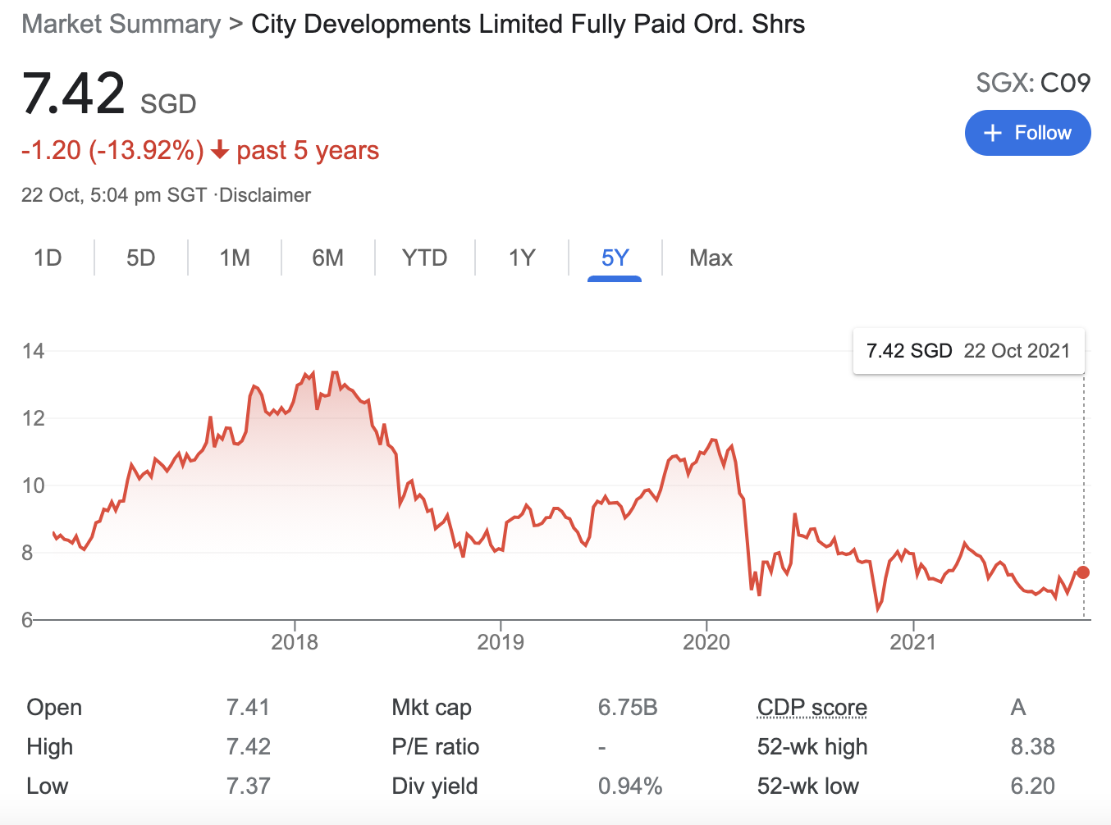1111x825 pixels.
Task: Click the Div yield value 0.94%
Action: click(630, 786)
